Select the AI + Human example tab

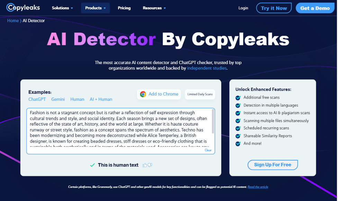[x=101, y=99]
